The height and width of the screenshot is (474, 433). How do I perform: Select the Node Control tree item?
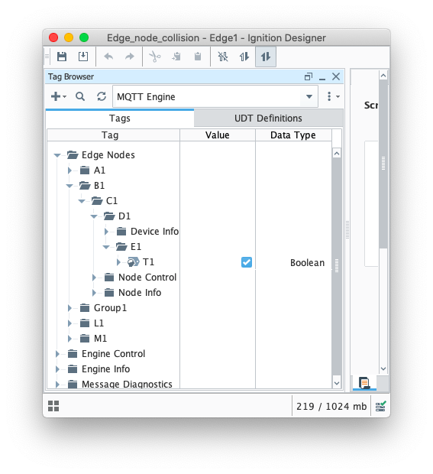click(147, 278)
